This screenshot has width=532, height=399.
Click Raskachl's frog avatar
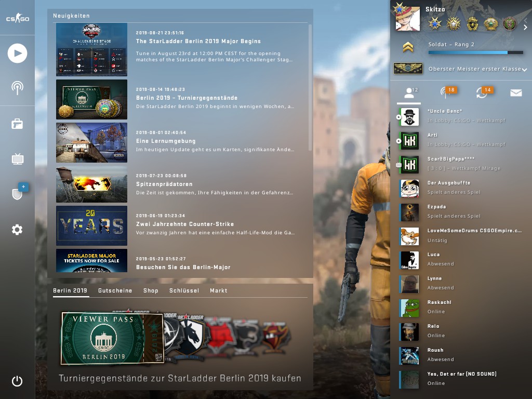pyautogui.click(x=409, y=308)
